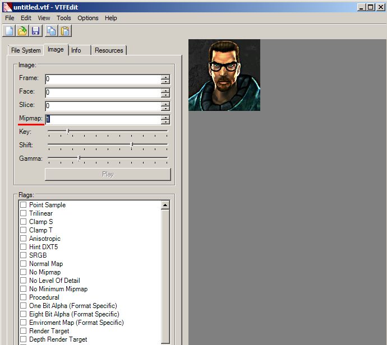Maximize the VTFEdit window
The width and height of the screenshot is (387, 345).
371,7
